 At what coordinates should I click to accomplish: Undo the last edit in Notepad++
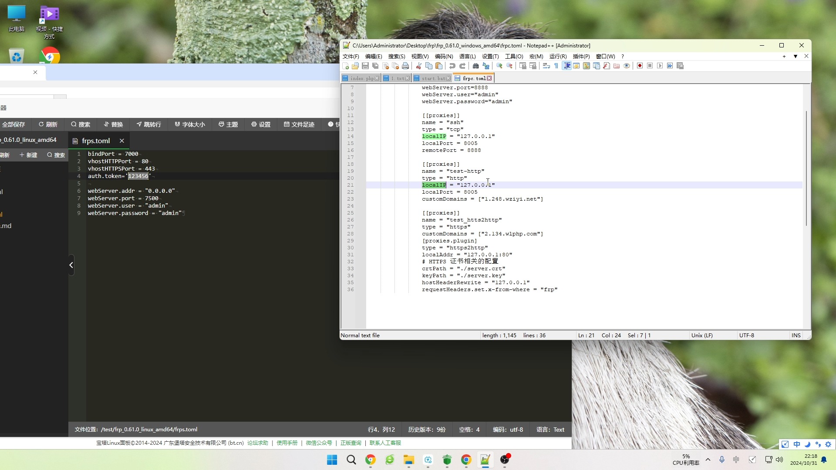(452, 66)
